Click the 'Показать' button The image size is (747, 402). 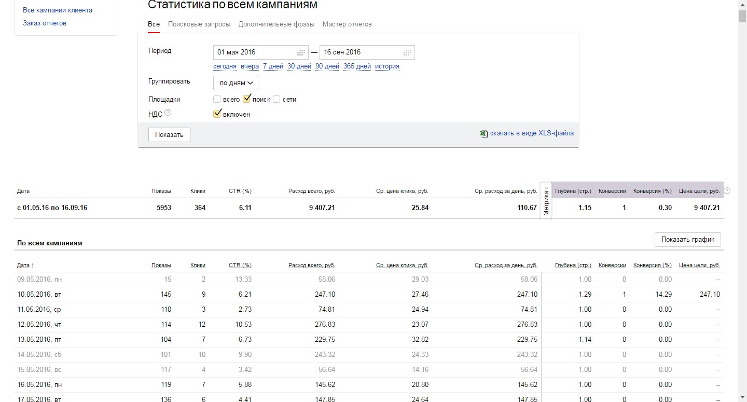[x=169, y=135]
